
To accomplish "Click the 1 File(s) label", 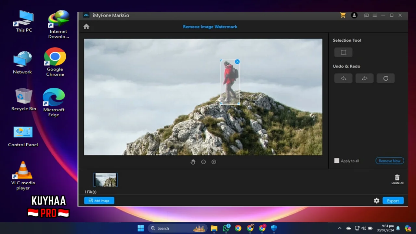I will click(91, 192).
